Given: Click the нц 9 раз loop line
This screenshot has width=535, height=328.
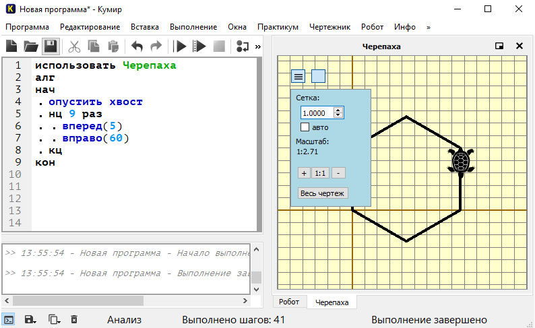Looking at the screenshot, I should [75, 114].
